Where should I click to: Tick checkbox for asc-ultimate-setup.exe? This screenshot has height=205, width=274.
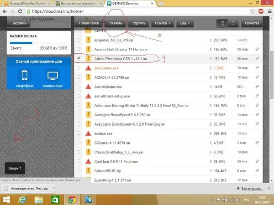pos(79,96)
